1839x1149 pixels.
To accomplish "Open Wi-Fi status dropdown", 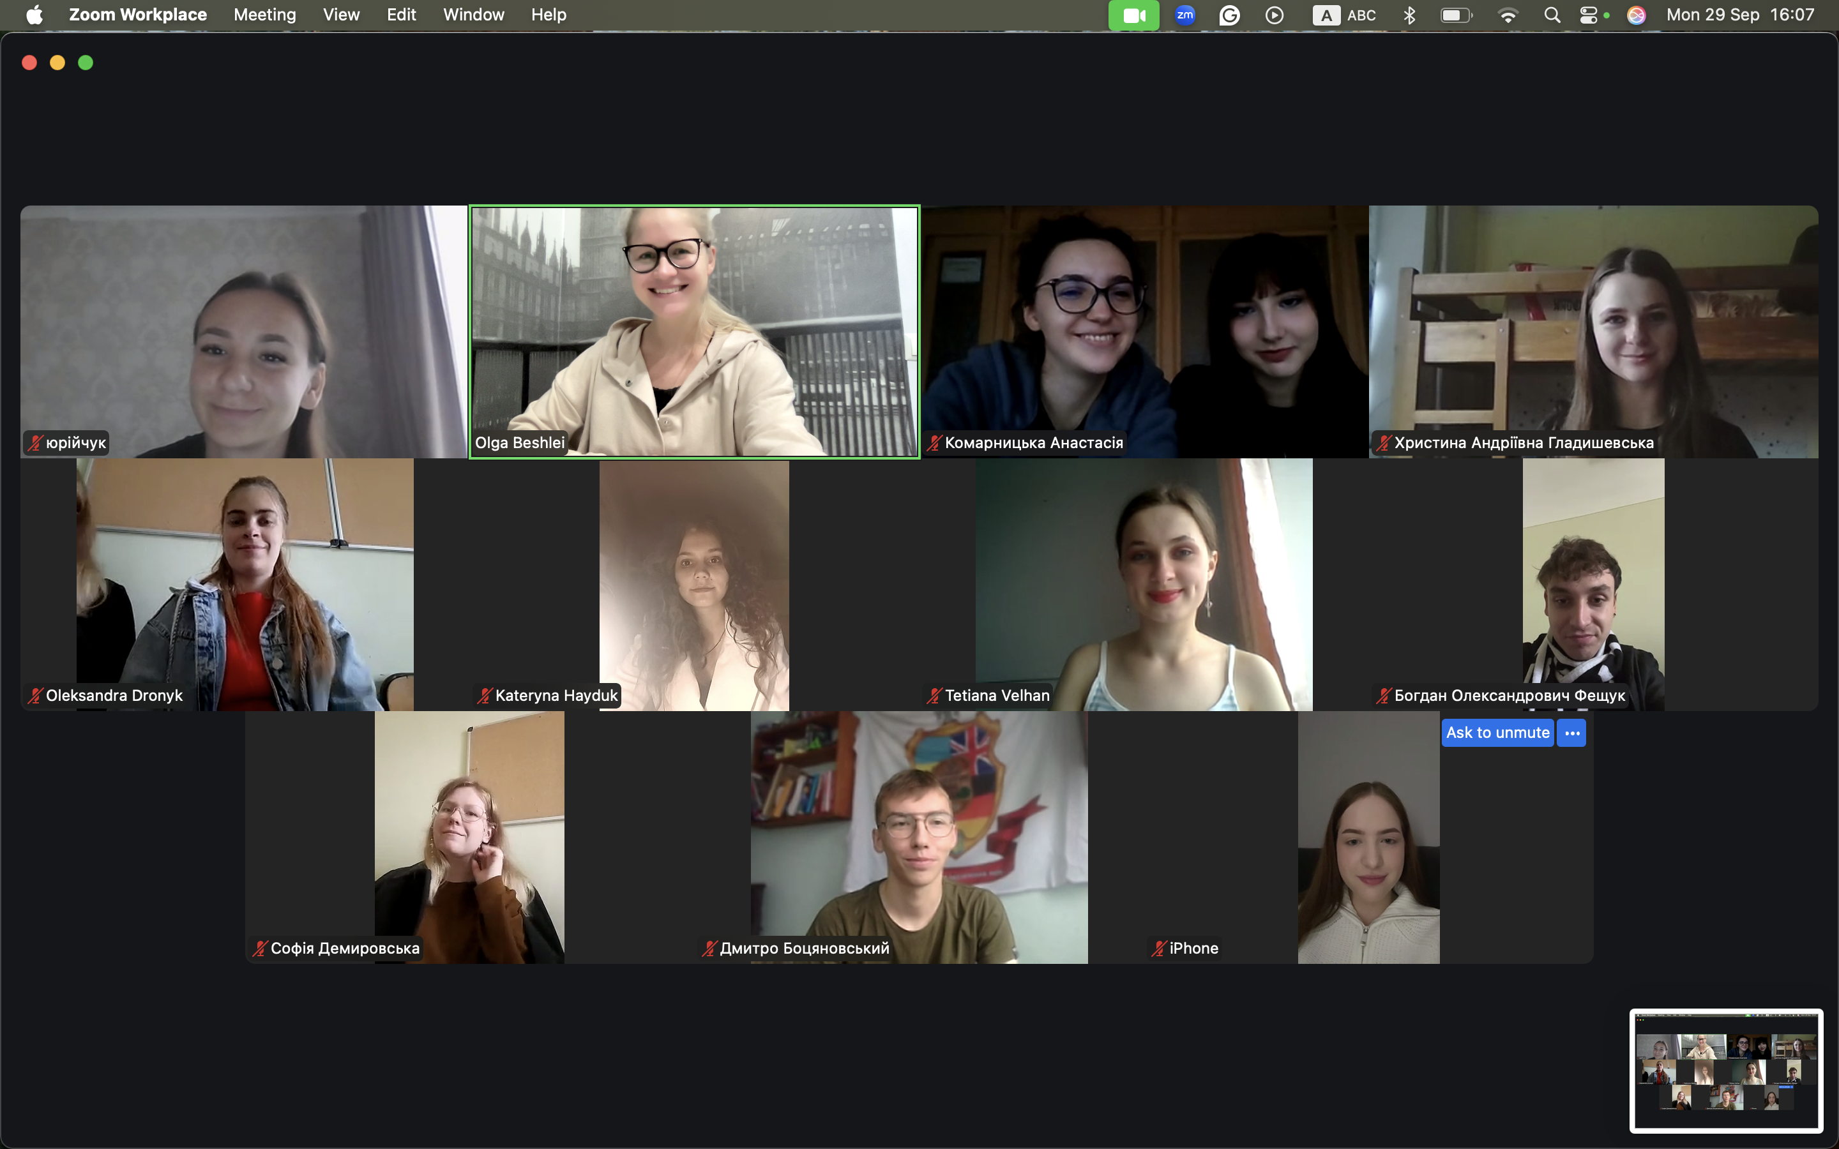I will [1507, 15].
